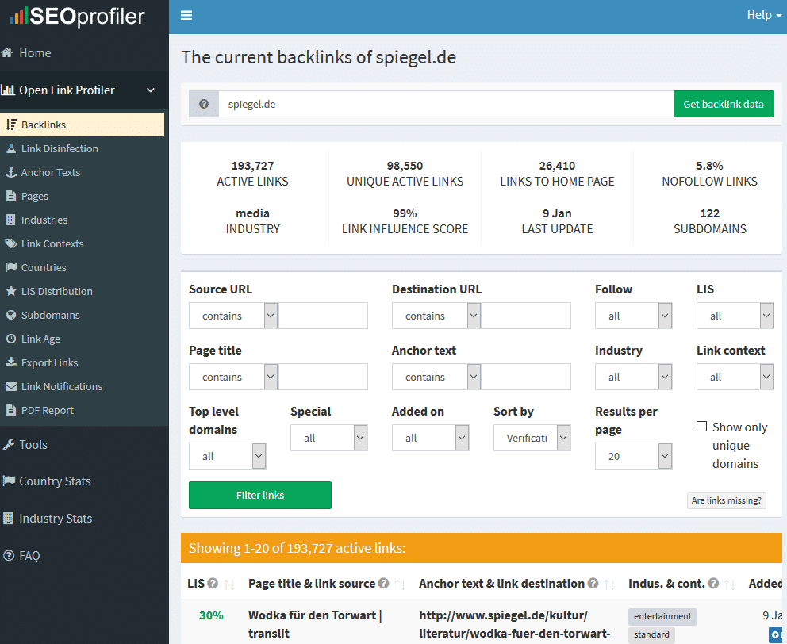This screenshot has width=787, height=644.
Task: Click the Link Notifications envelope icon
Action: pos(11,386)
